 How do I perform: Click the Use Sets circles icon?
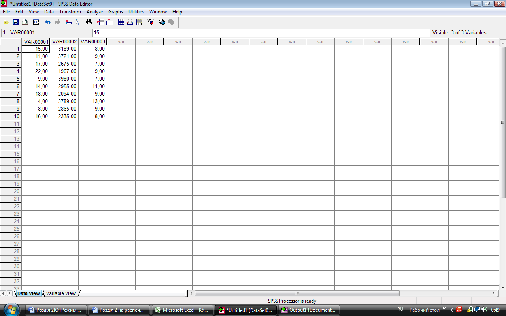[x=162, y=22]
